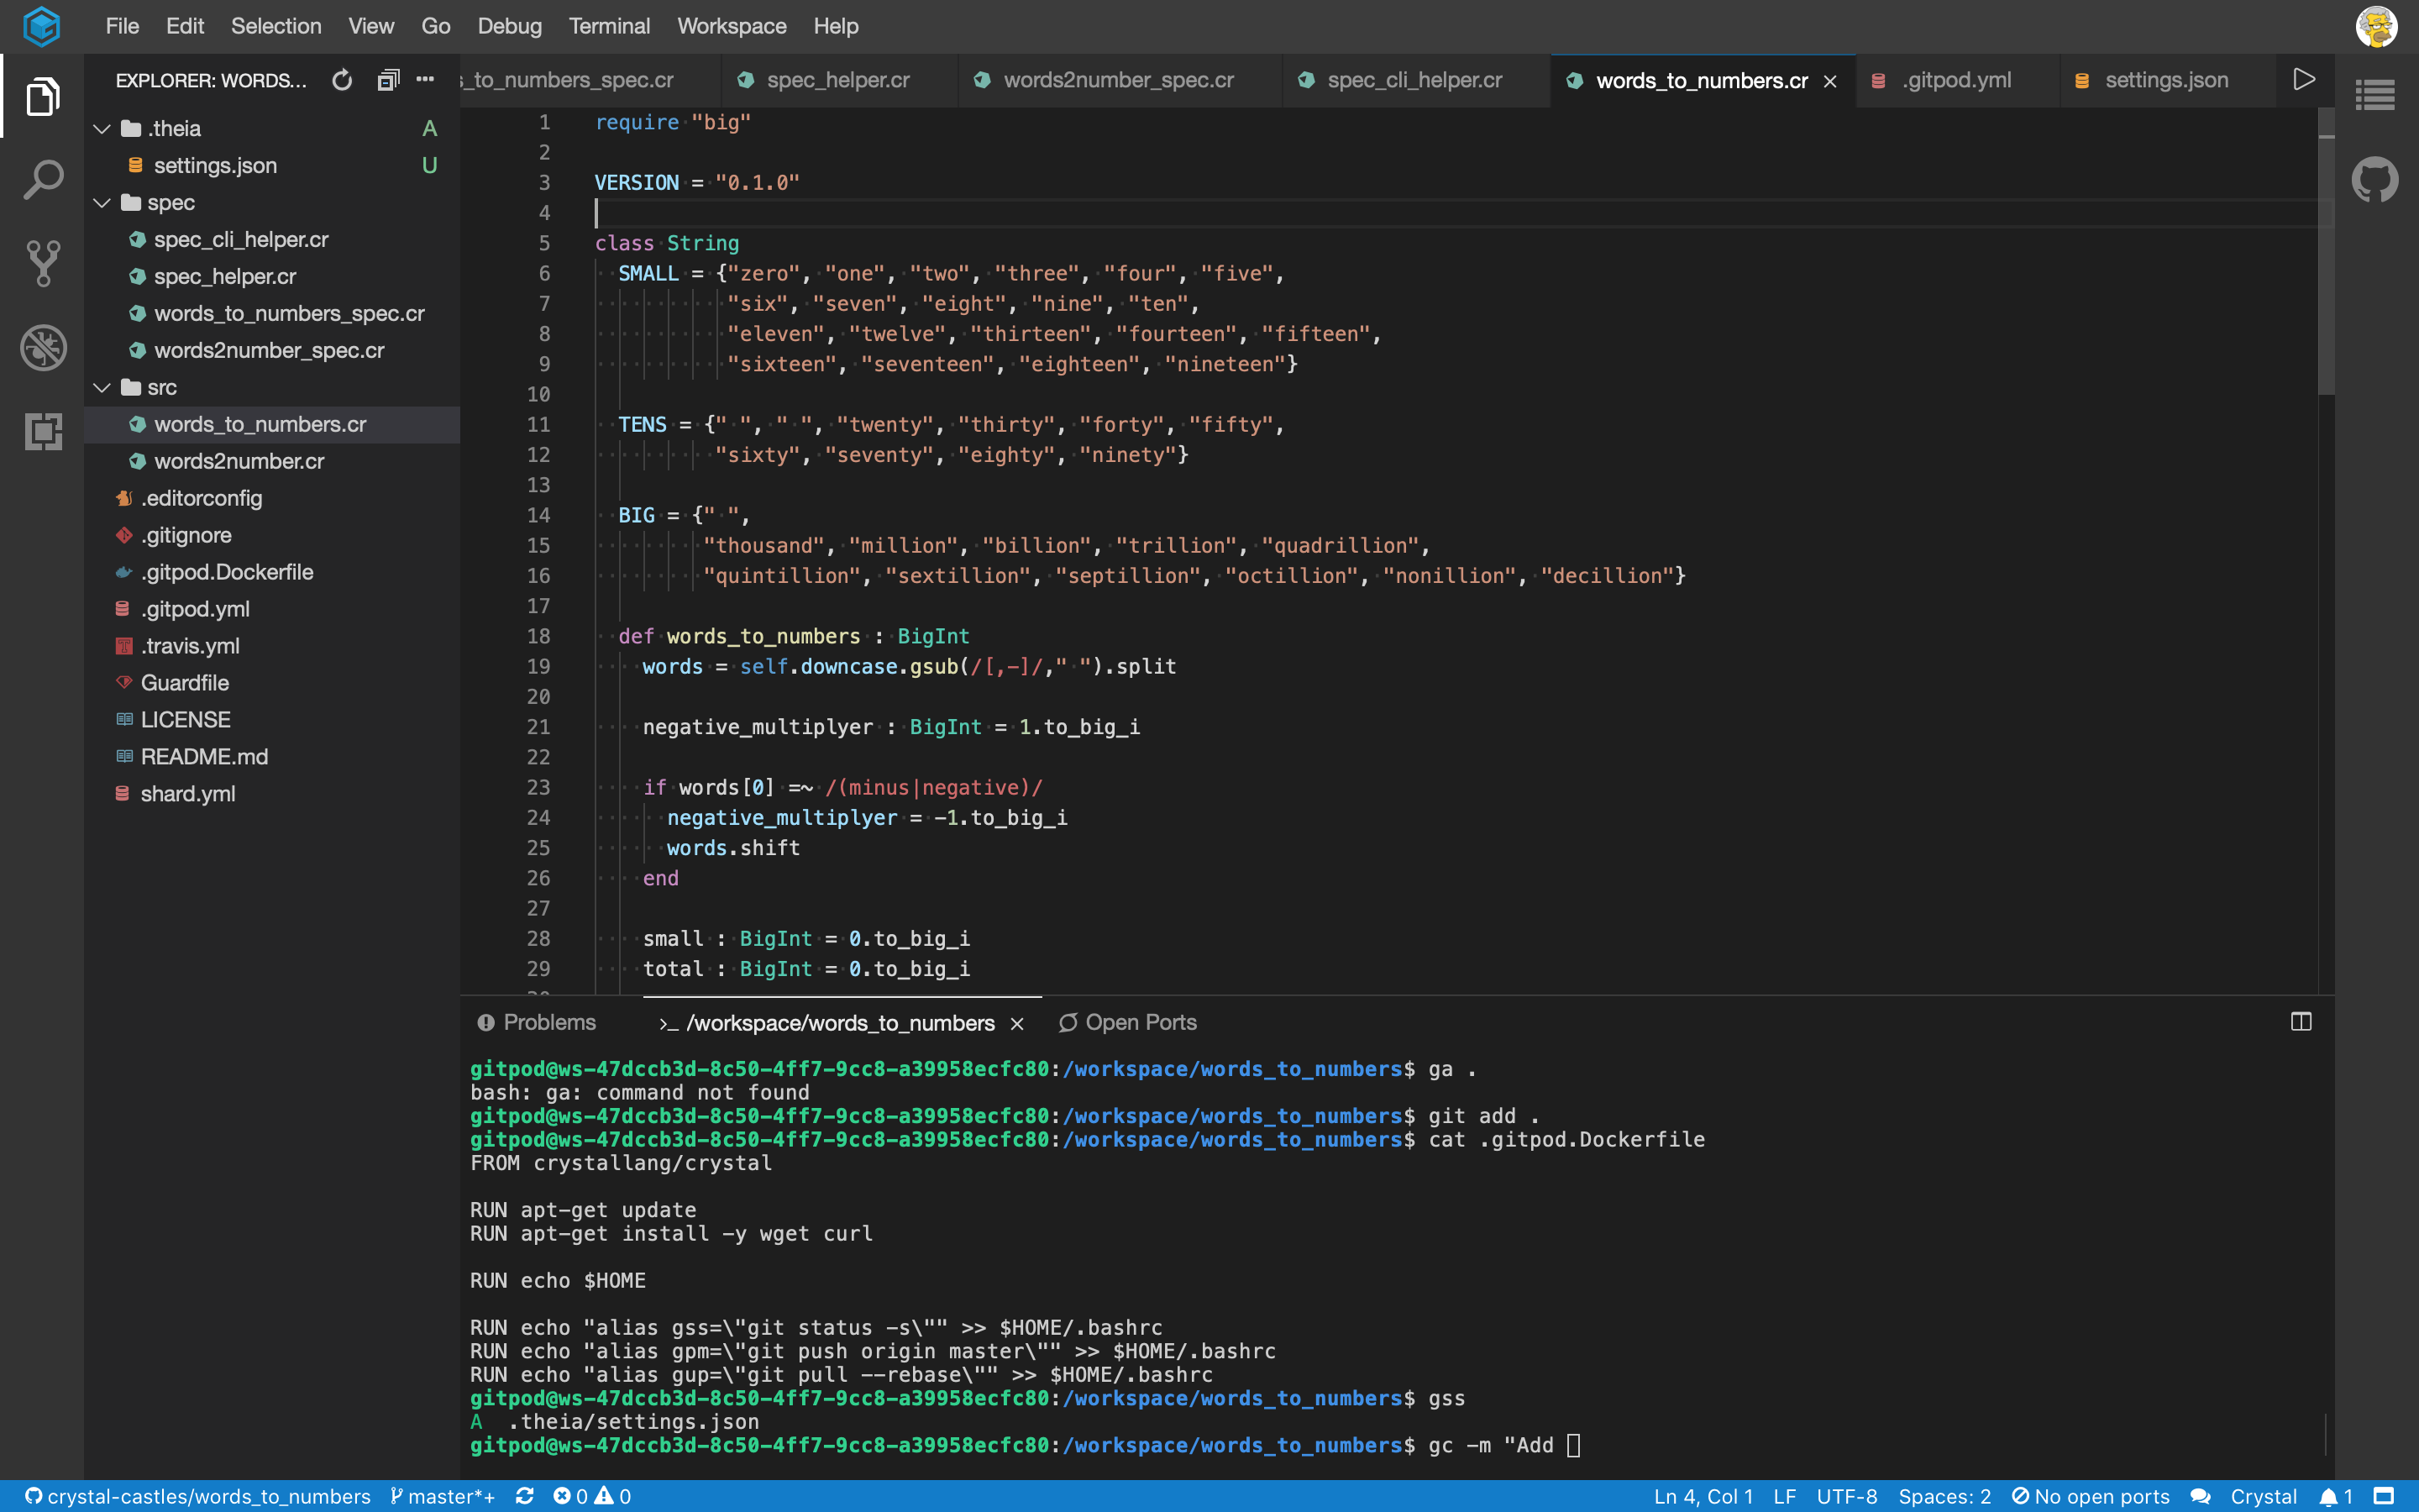The width and height of the screenshot is (2419, 1512).
Task: Open the Terminal menu
Action: [610, 26]
